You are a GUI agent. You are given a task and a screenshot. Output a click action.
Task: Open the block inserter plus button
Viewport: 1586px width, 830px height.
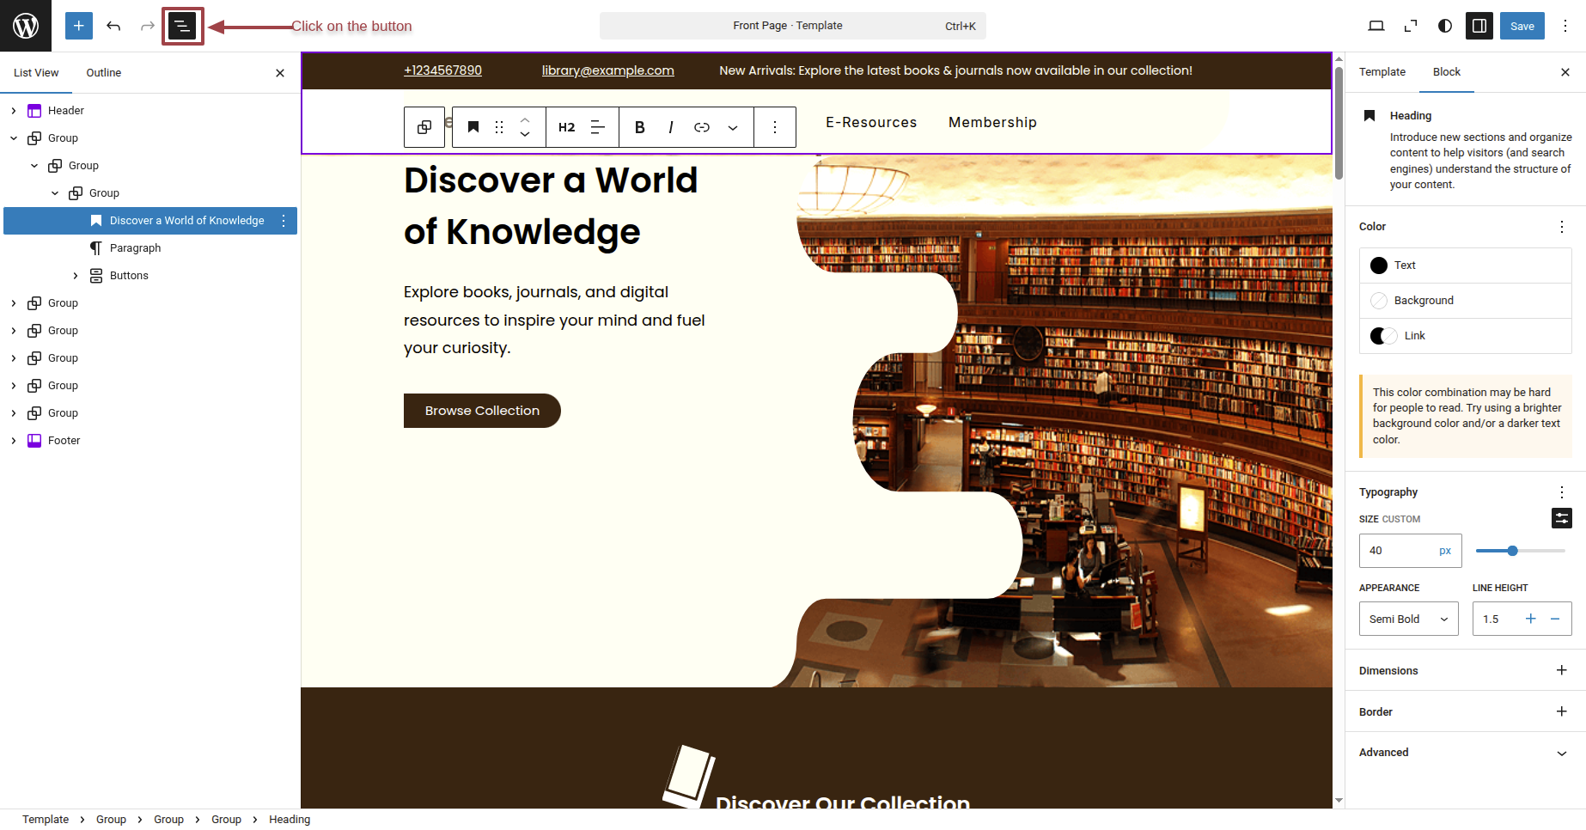(x=78, y=26)
